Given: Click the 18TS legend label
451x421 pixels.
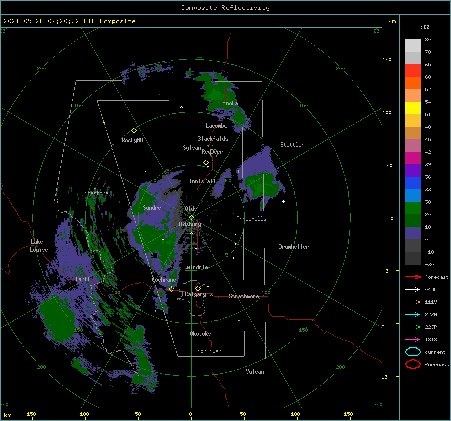Looking at the screenshot, I should 431,340.
